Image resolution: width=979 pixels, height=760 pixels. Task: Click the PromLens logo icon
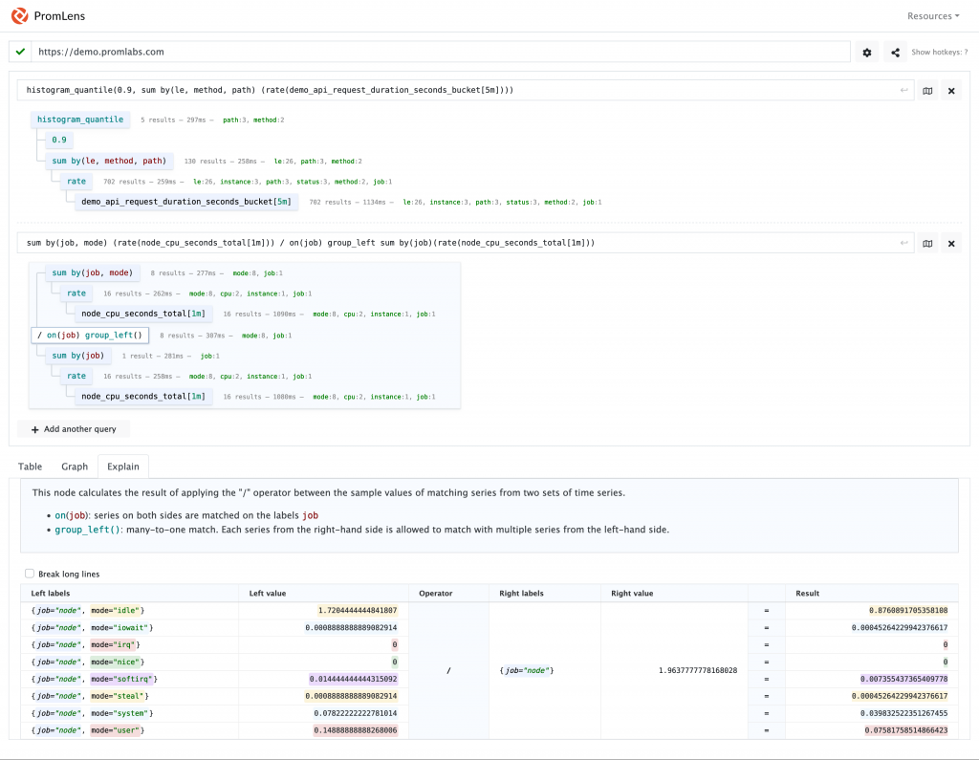pyautogui.click(x=20, y=15)
